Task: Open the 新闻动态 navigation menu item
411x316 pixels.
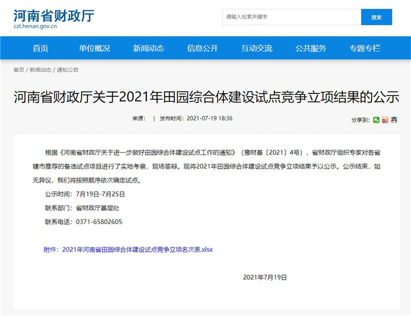Action: point(148,48)
